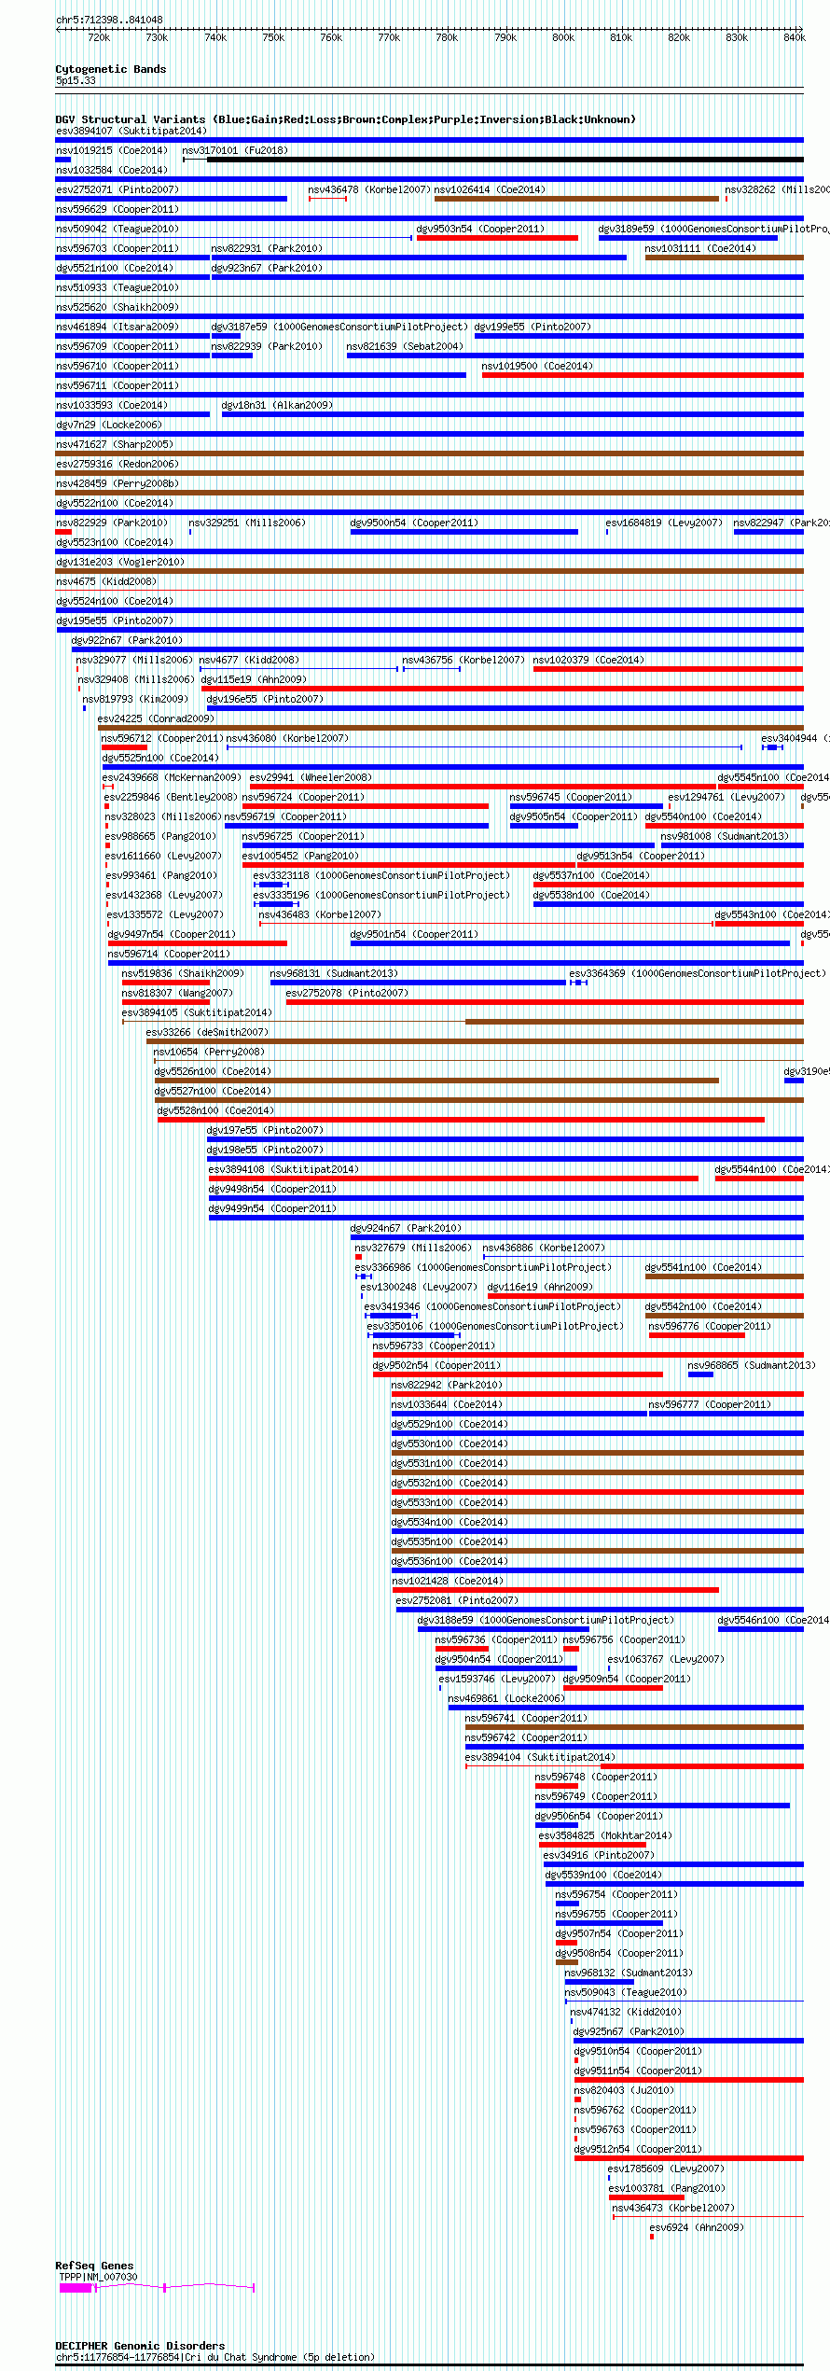Click label dgv3189e59 1000GenomesConsortiumPilotProject
The image size is (830, 2371).
pos(713,229)
